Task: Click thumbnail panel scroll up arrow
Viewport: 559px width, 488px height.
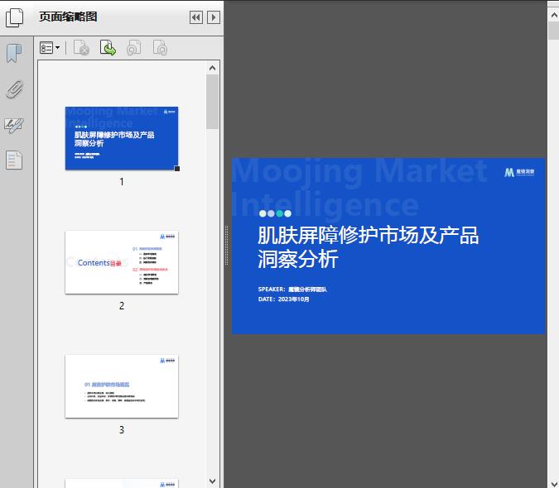Action: pyautogui.click(x=213, y=68)
